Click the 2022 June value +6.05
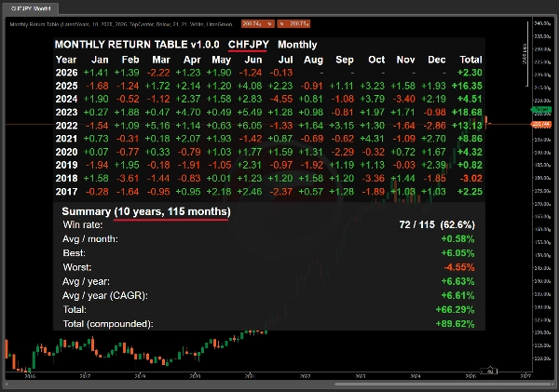This screenshot has height=392, width=559. (x=250, y=126)
